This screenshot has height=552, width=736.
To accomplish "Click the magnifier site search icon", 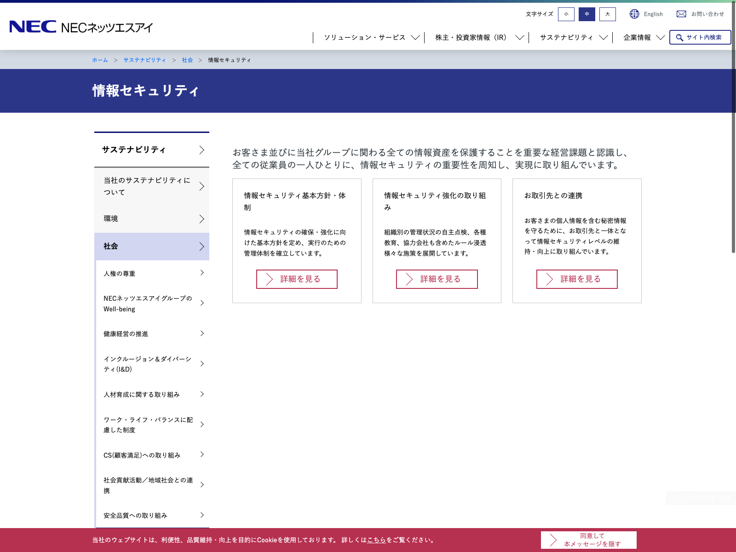I will pos(679,38).
